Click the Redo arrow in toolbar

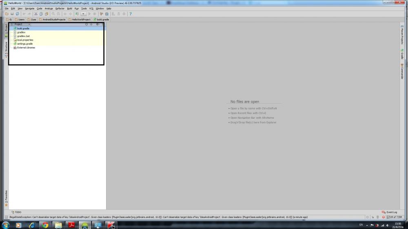pyautogui.click(x=29, y=14)
